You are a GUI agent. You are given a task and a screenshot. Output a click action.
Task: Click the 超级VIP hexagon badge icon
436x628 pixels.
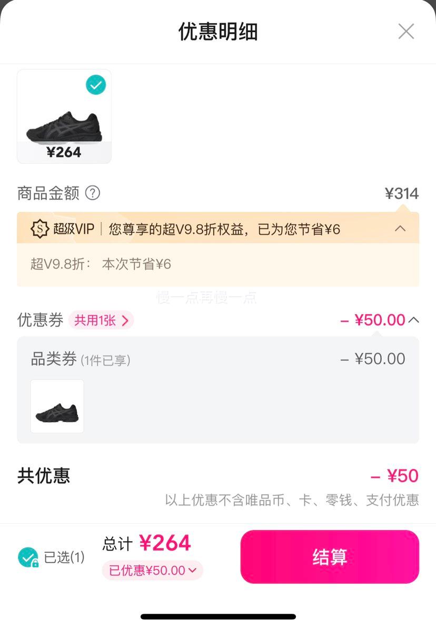pos(39,229)
